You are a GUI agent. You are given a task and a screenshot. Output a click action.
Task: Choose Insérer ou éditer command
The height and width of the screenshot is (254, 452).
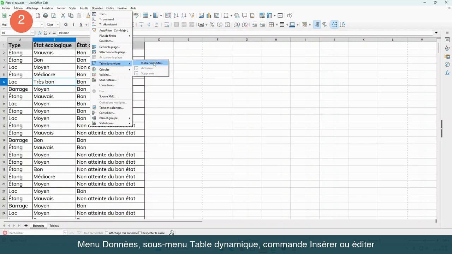pyautogui.click(x=150, y=63)
